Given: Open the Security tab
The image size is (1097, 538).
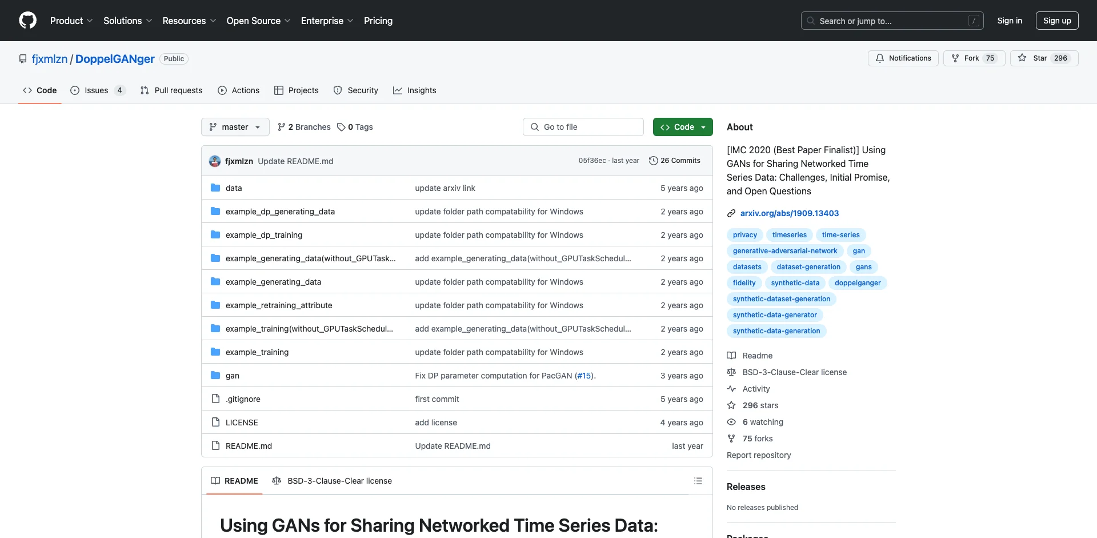Looking at the screenshot, I should click(x=355, y=90).
